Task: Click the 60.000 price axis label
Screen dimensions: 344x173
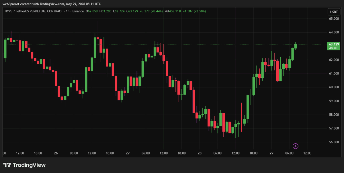Action: (x=334, y=87)
